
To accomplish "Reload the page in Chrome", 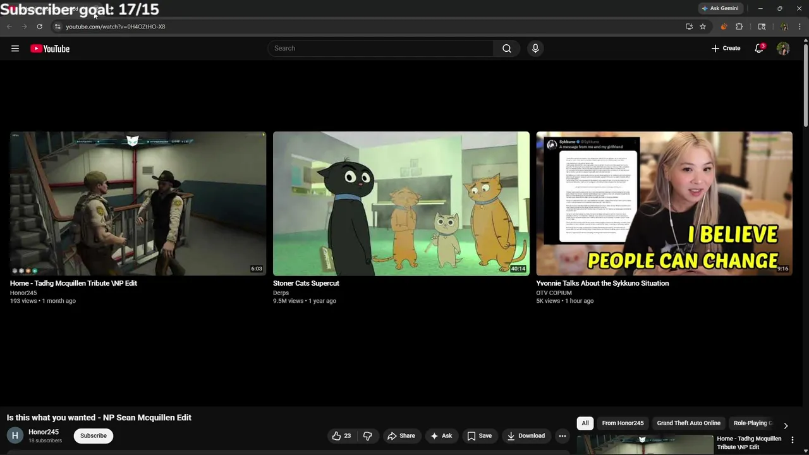I will 39,27.
